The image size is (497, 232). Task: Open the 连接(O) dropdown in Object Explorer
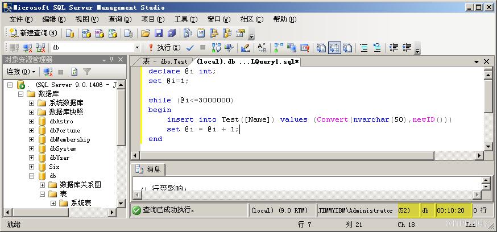[x=21, y=72]
